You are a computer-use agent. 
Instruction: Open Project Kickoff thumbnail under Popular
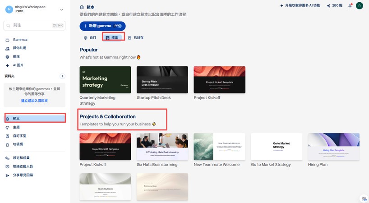[220, 80]
